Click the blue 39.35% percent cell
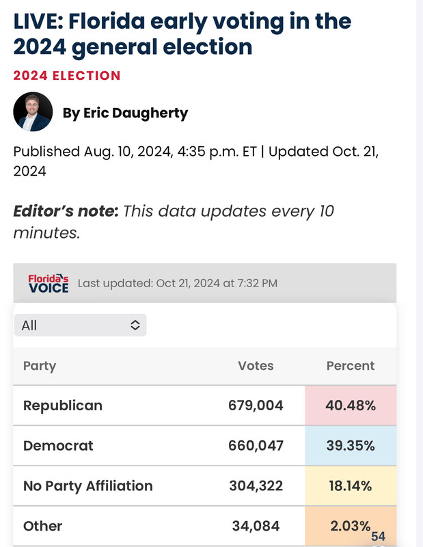The width and height of the screenshot is (423, 547). [x=351, y=446]
